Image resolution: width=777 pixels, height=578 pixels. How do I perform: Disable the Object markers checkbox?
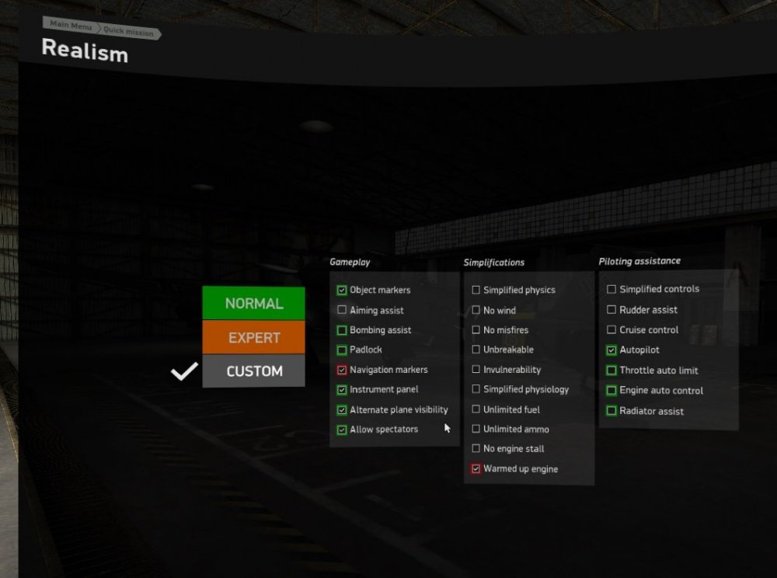340,290
